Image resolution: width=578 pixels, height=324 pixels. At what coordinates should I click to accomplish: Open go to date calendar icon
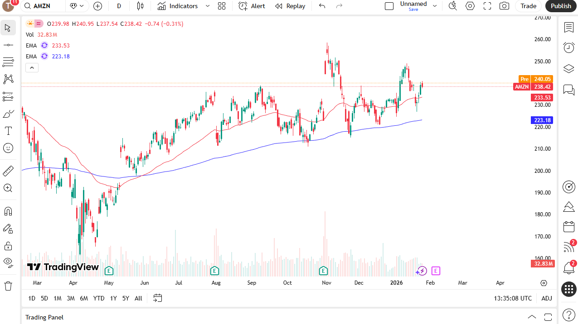(158, 298)
